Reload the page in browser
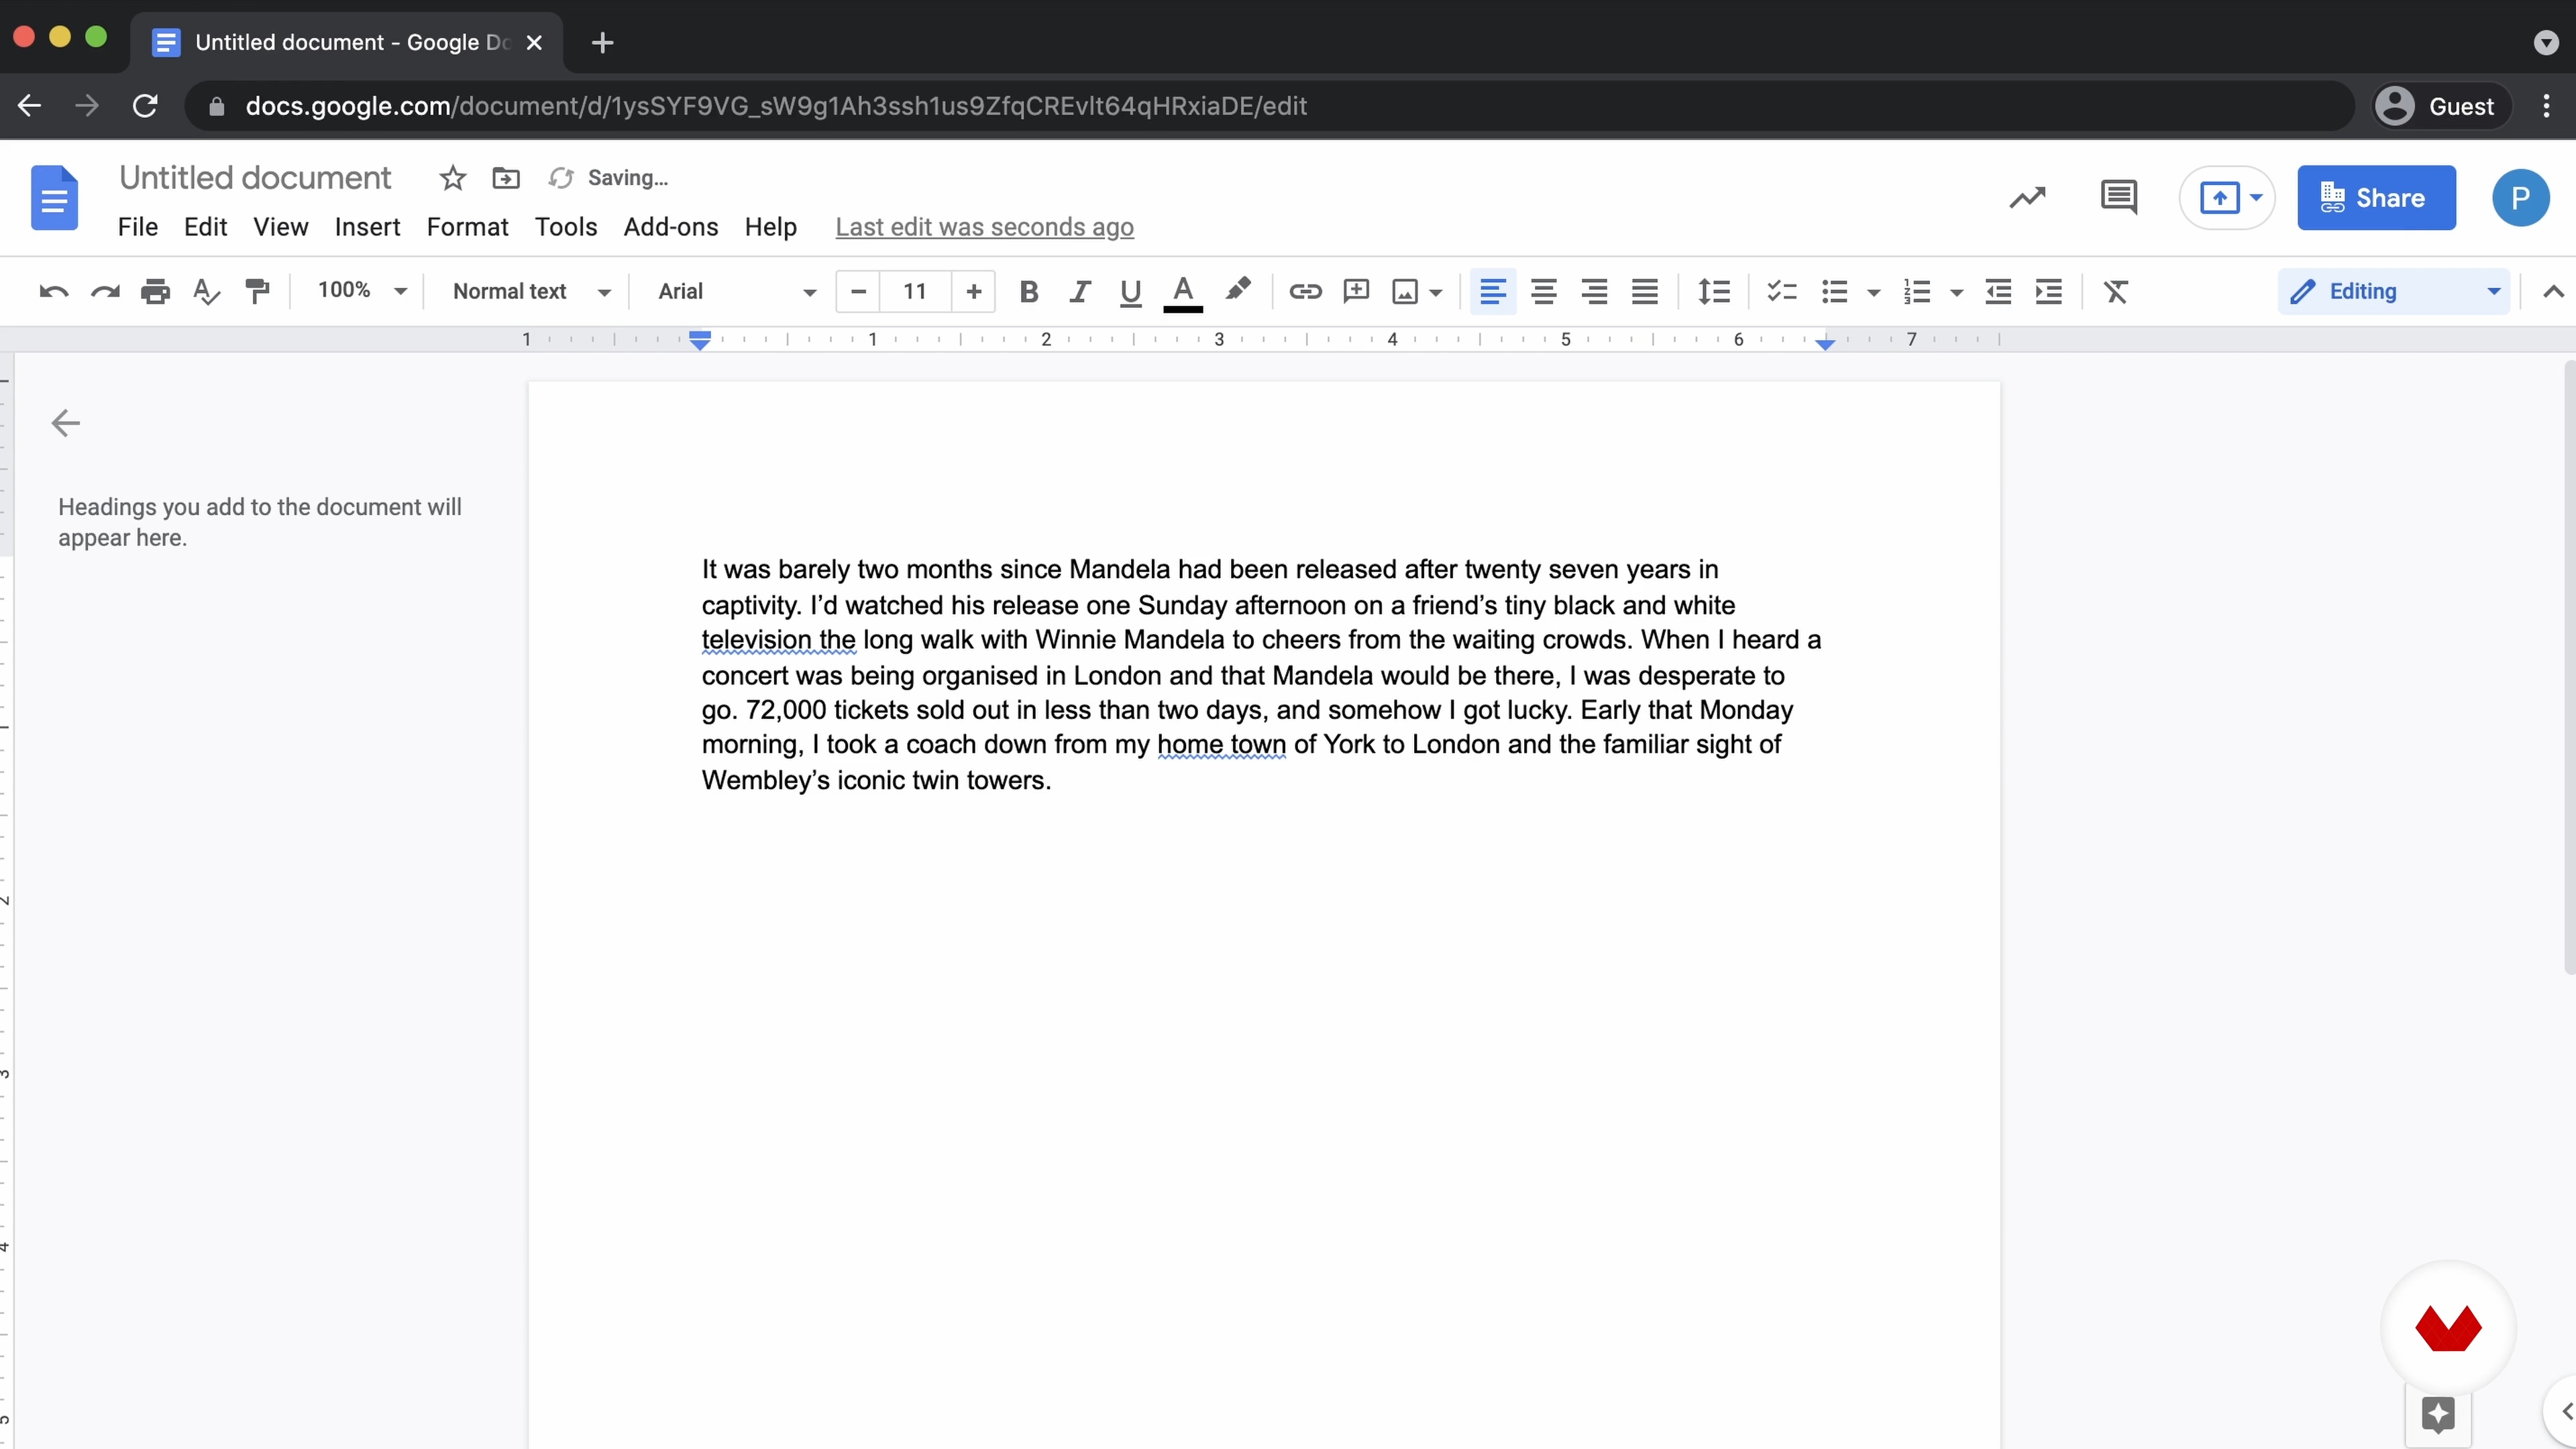Image resolution: width=2576 pixels, height=1449 pixels. pos(146,105)
